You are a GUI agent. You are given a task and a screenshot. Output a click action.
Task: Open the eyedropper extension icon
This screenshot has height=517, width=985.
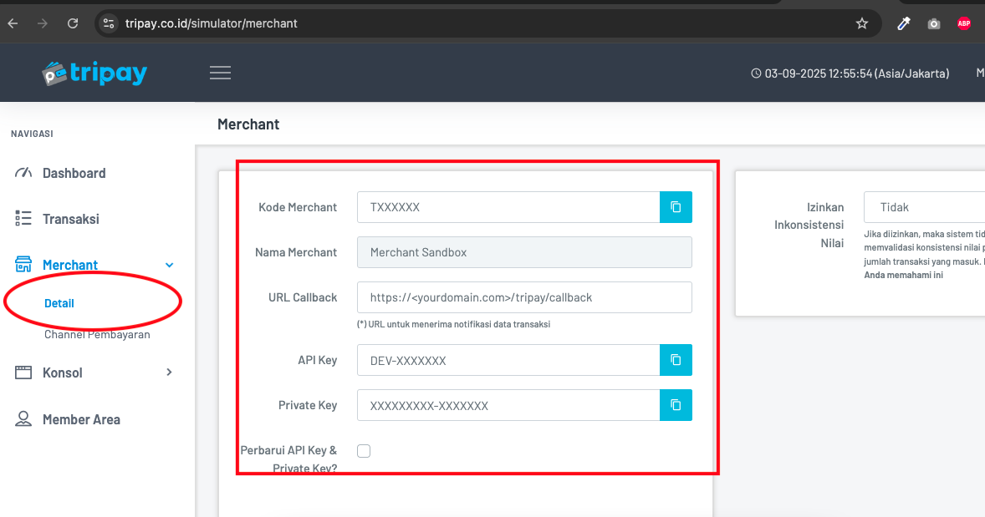[904, 23]
